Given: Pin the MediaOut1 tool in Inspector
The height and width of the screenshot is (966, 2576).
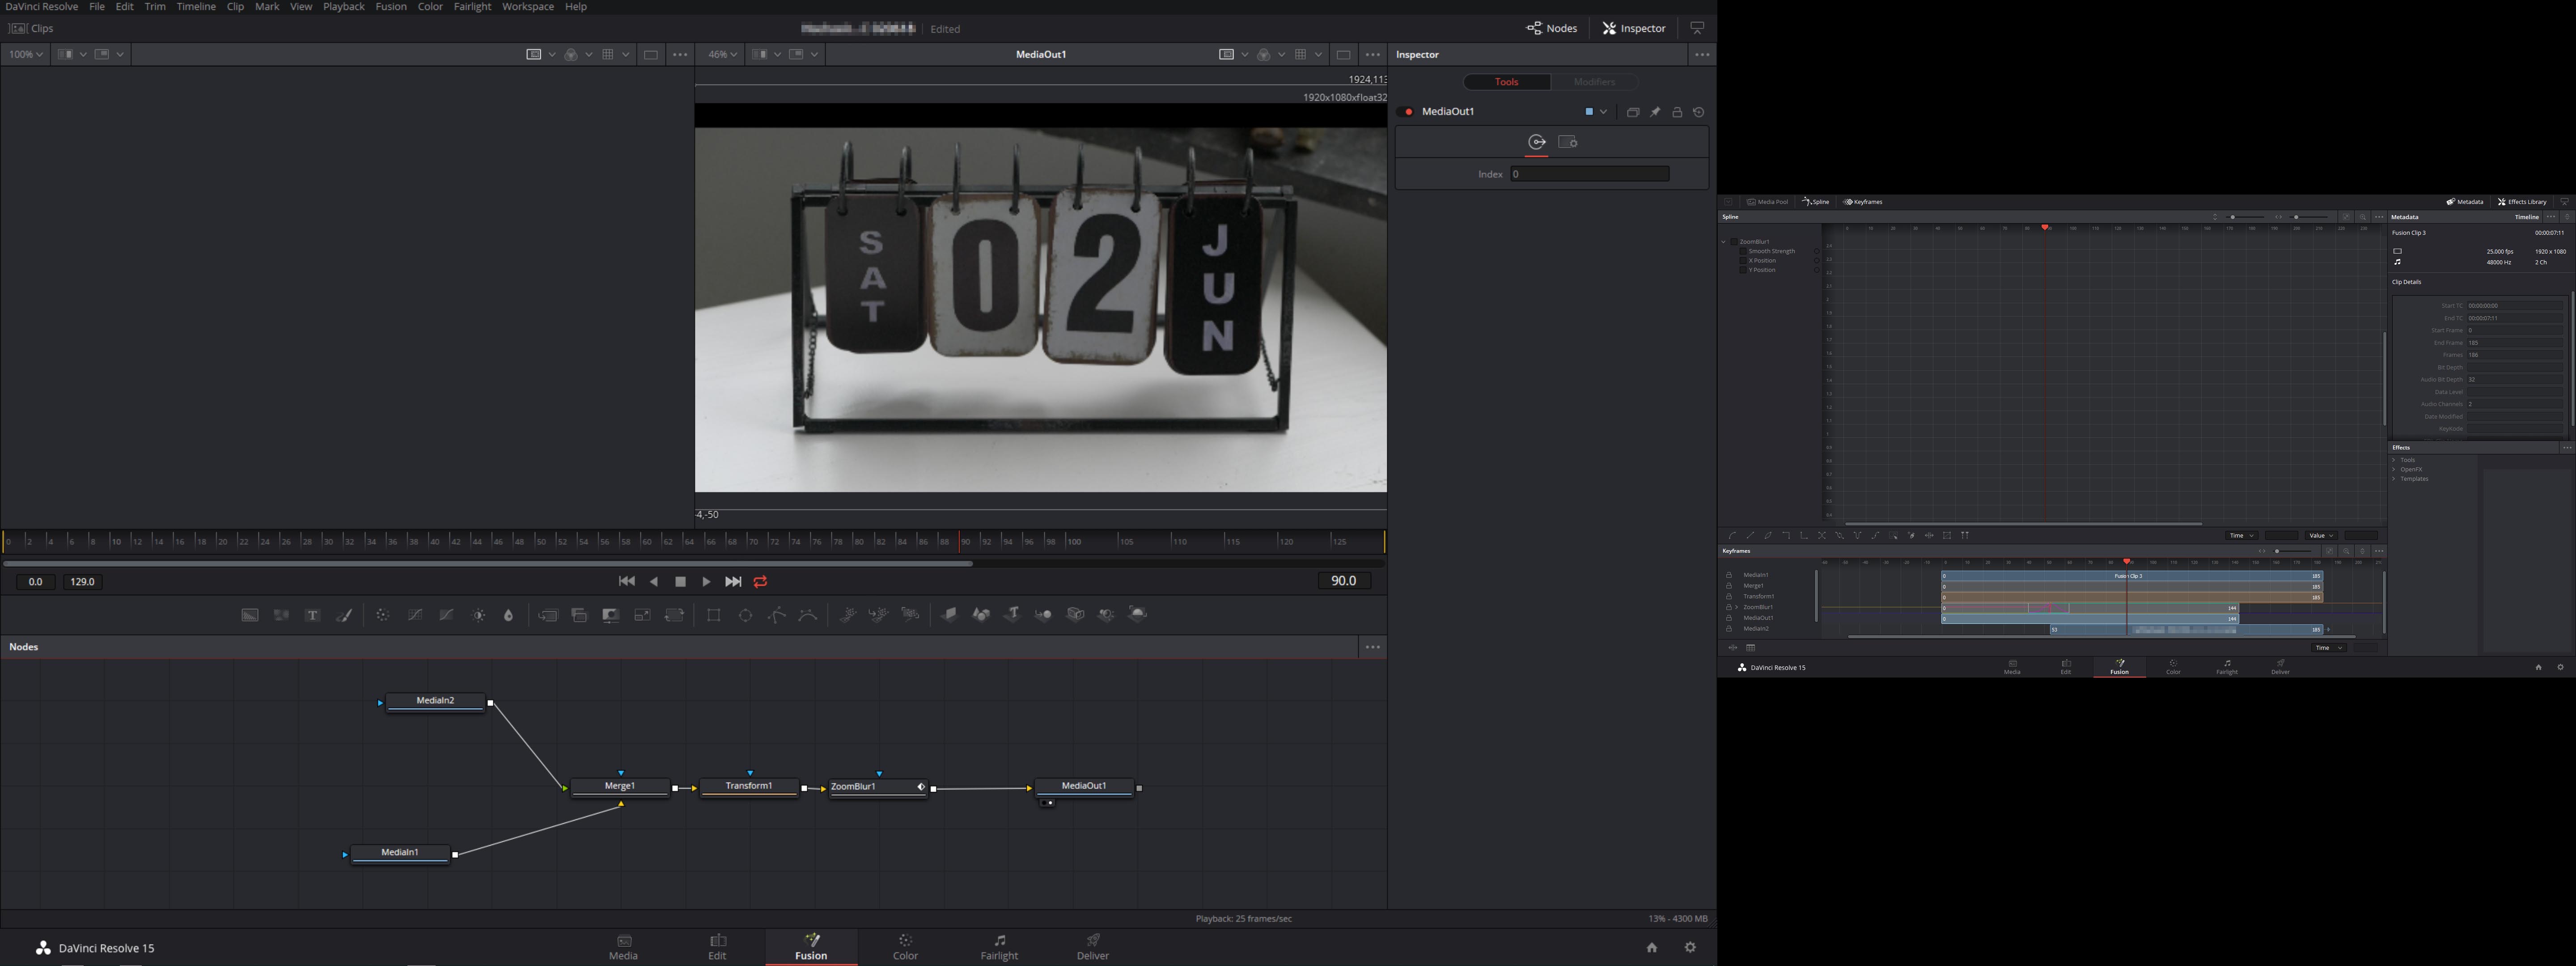Looking at the screenshot, I should point(1655,112).
